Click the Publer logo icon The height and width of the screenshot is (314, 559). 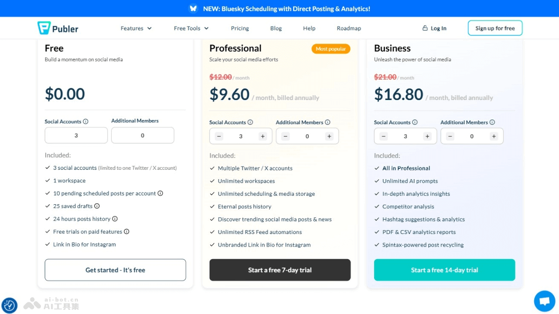44,28
